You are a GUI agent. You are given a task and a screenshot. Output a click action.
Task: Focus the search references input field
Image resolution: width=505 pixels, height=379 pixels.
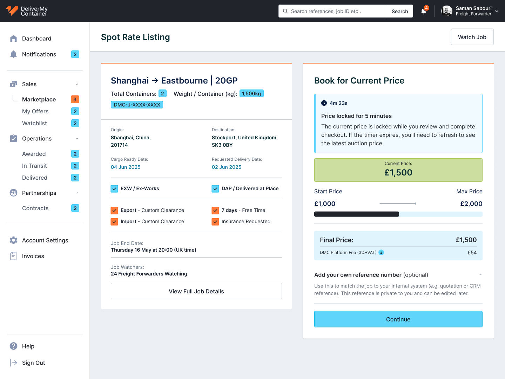[x=333, y=11]
